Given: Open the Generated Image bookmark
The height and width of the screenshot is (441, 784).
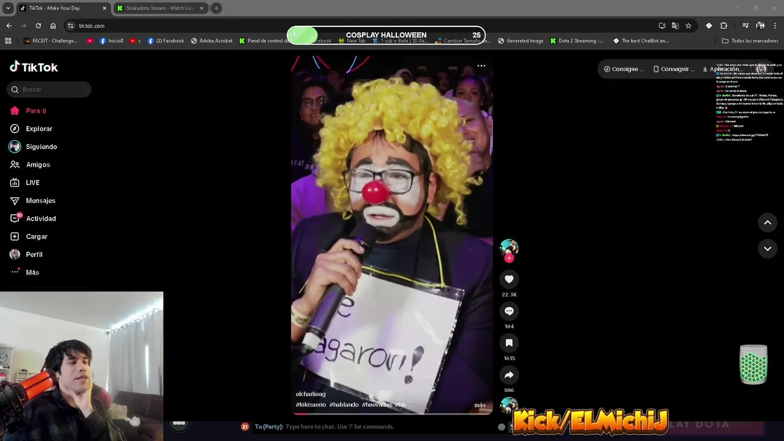Looking at the screenshot, I should pyautogui.click(x=521, y=41).
